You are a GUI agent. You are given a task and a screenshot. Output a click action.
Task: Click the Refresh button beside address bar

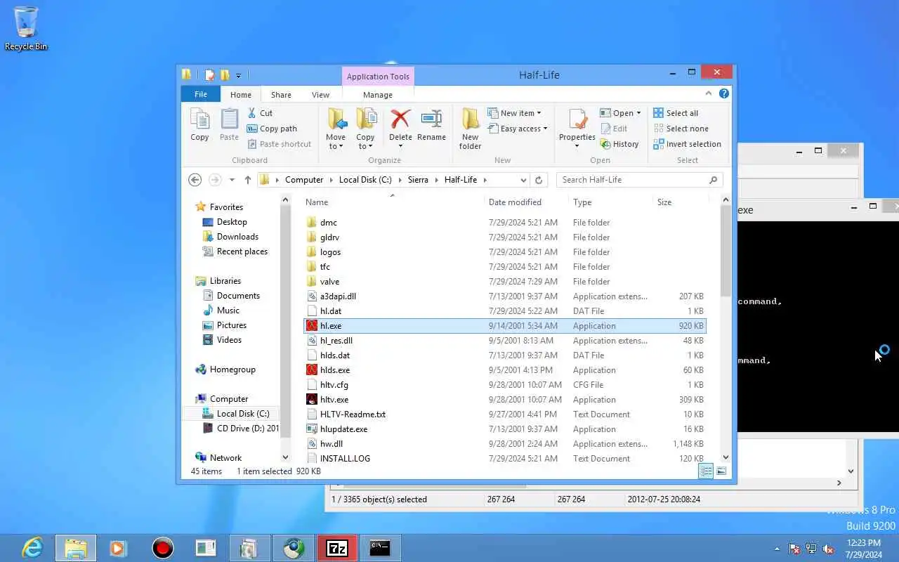click(539, 180)
